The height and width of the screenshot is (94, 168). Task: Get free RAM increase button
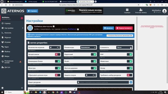(x=120, y=36)
